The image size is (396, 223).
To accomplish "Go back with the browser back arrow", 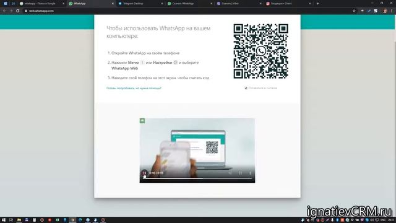I will tap(4, 11).
